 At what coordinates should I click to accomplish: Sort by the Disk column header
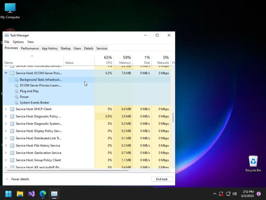coord(142,60)
